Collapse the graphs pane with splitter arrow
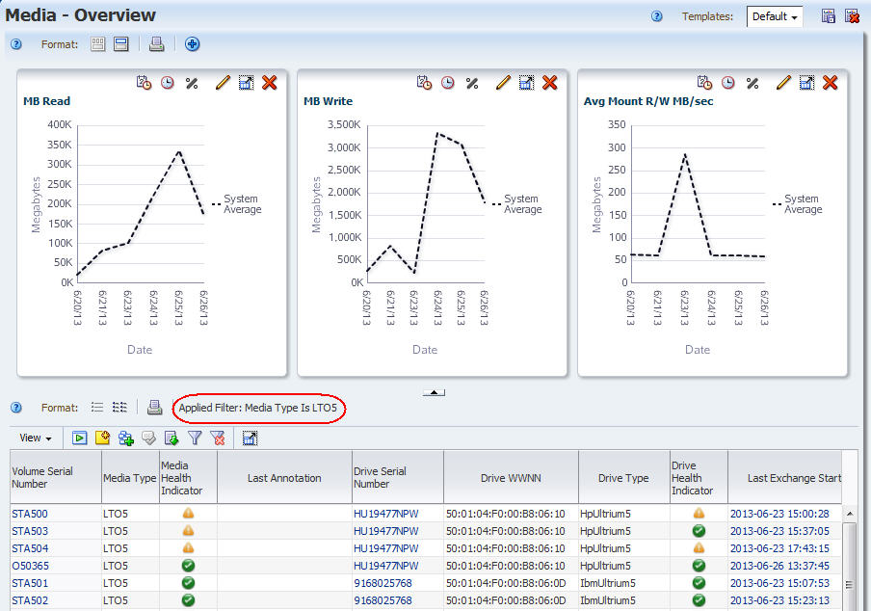 [x=435, y=392]
